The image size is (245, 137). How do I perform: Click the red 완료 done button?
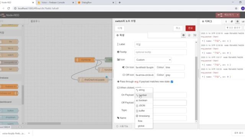click(190, 28)
